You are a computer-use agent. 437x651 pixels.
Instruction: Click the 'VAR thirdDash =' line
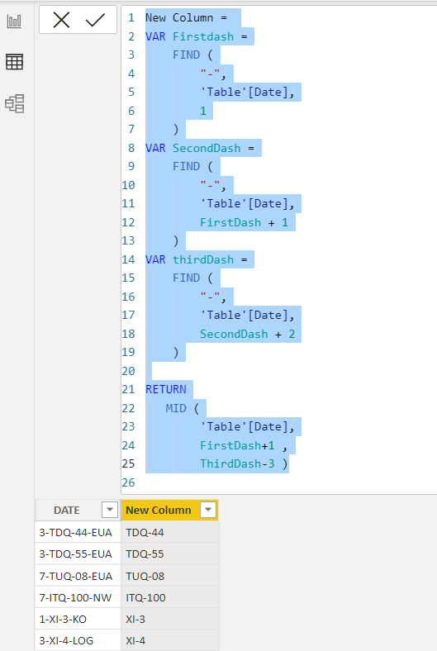197,259
